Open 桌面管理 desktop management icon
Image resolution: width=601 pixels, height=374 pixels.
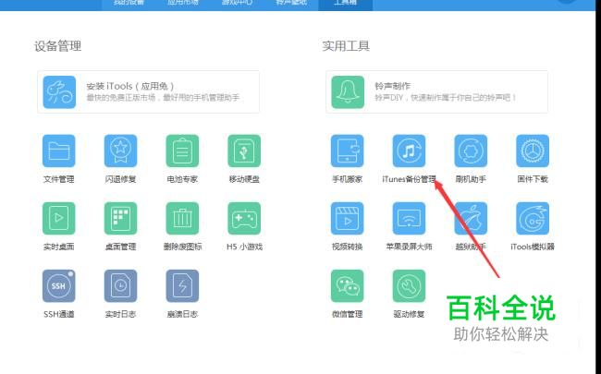pyautogui.click(x=120, y=218)
